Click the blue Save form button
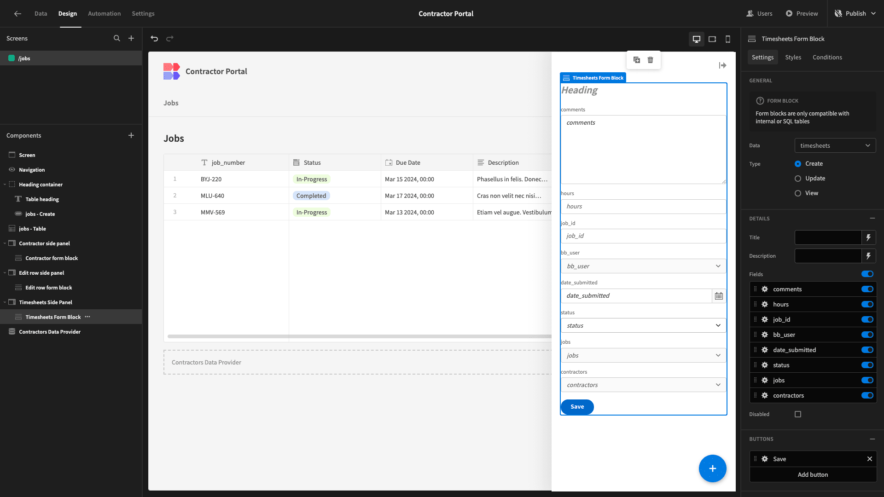884x497 pixels. click(577, 407)
